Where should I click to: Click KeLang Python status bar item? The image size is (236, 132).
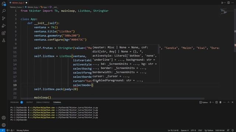23,131
